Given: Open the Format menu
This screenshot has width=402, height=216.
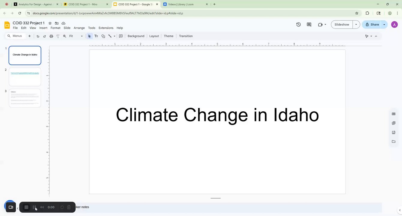Looking at the screenshot, I should 55,28.
